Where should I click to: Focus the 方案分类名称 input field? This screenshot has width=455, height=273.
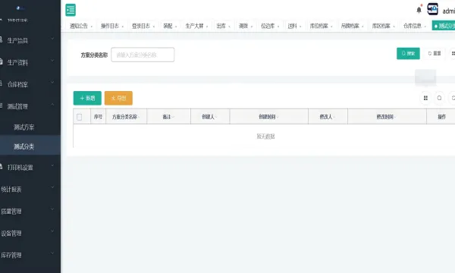click(x=143, y=55)
